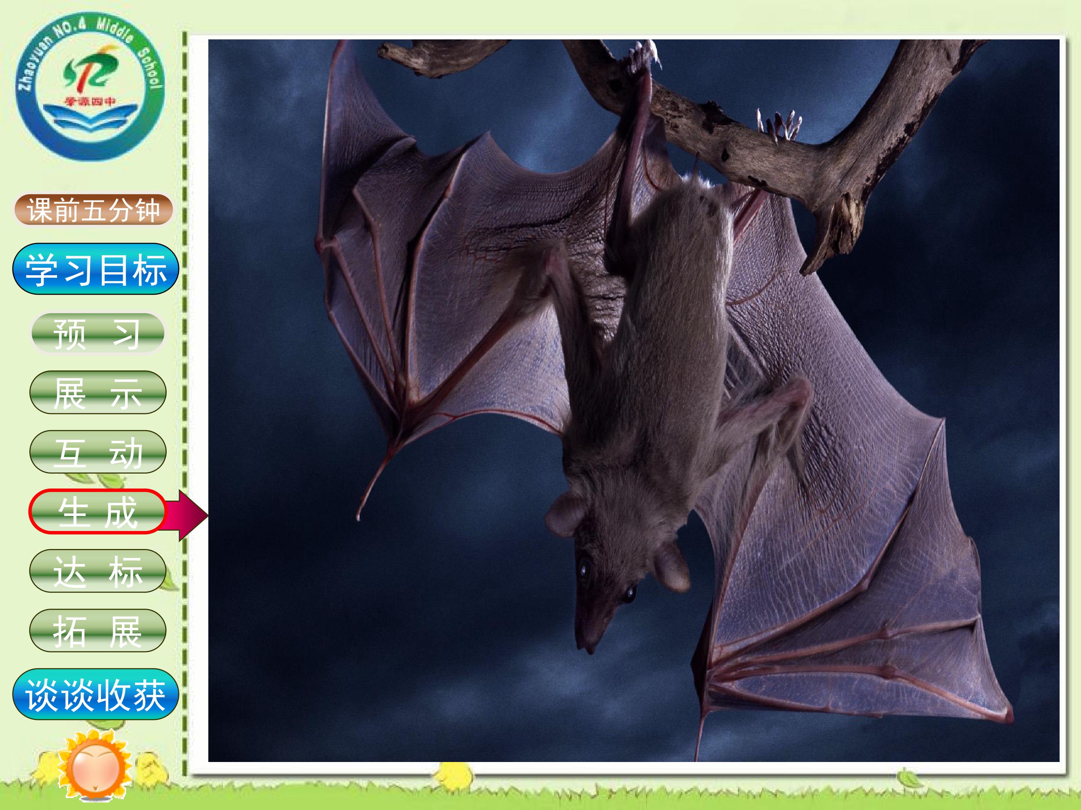Open the 拓展 section
This screenshot has width=1081, height=810.
coord(97,630)
